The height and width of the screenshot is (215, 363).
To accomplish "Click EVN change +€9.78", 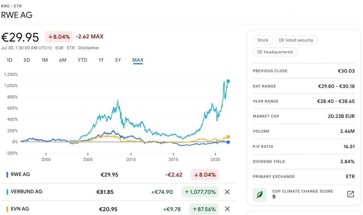I will [172, 209].
